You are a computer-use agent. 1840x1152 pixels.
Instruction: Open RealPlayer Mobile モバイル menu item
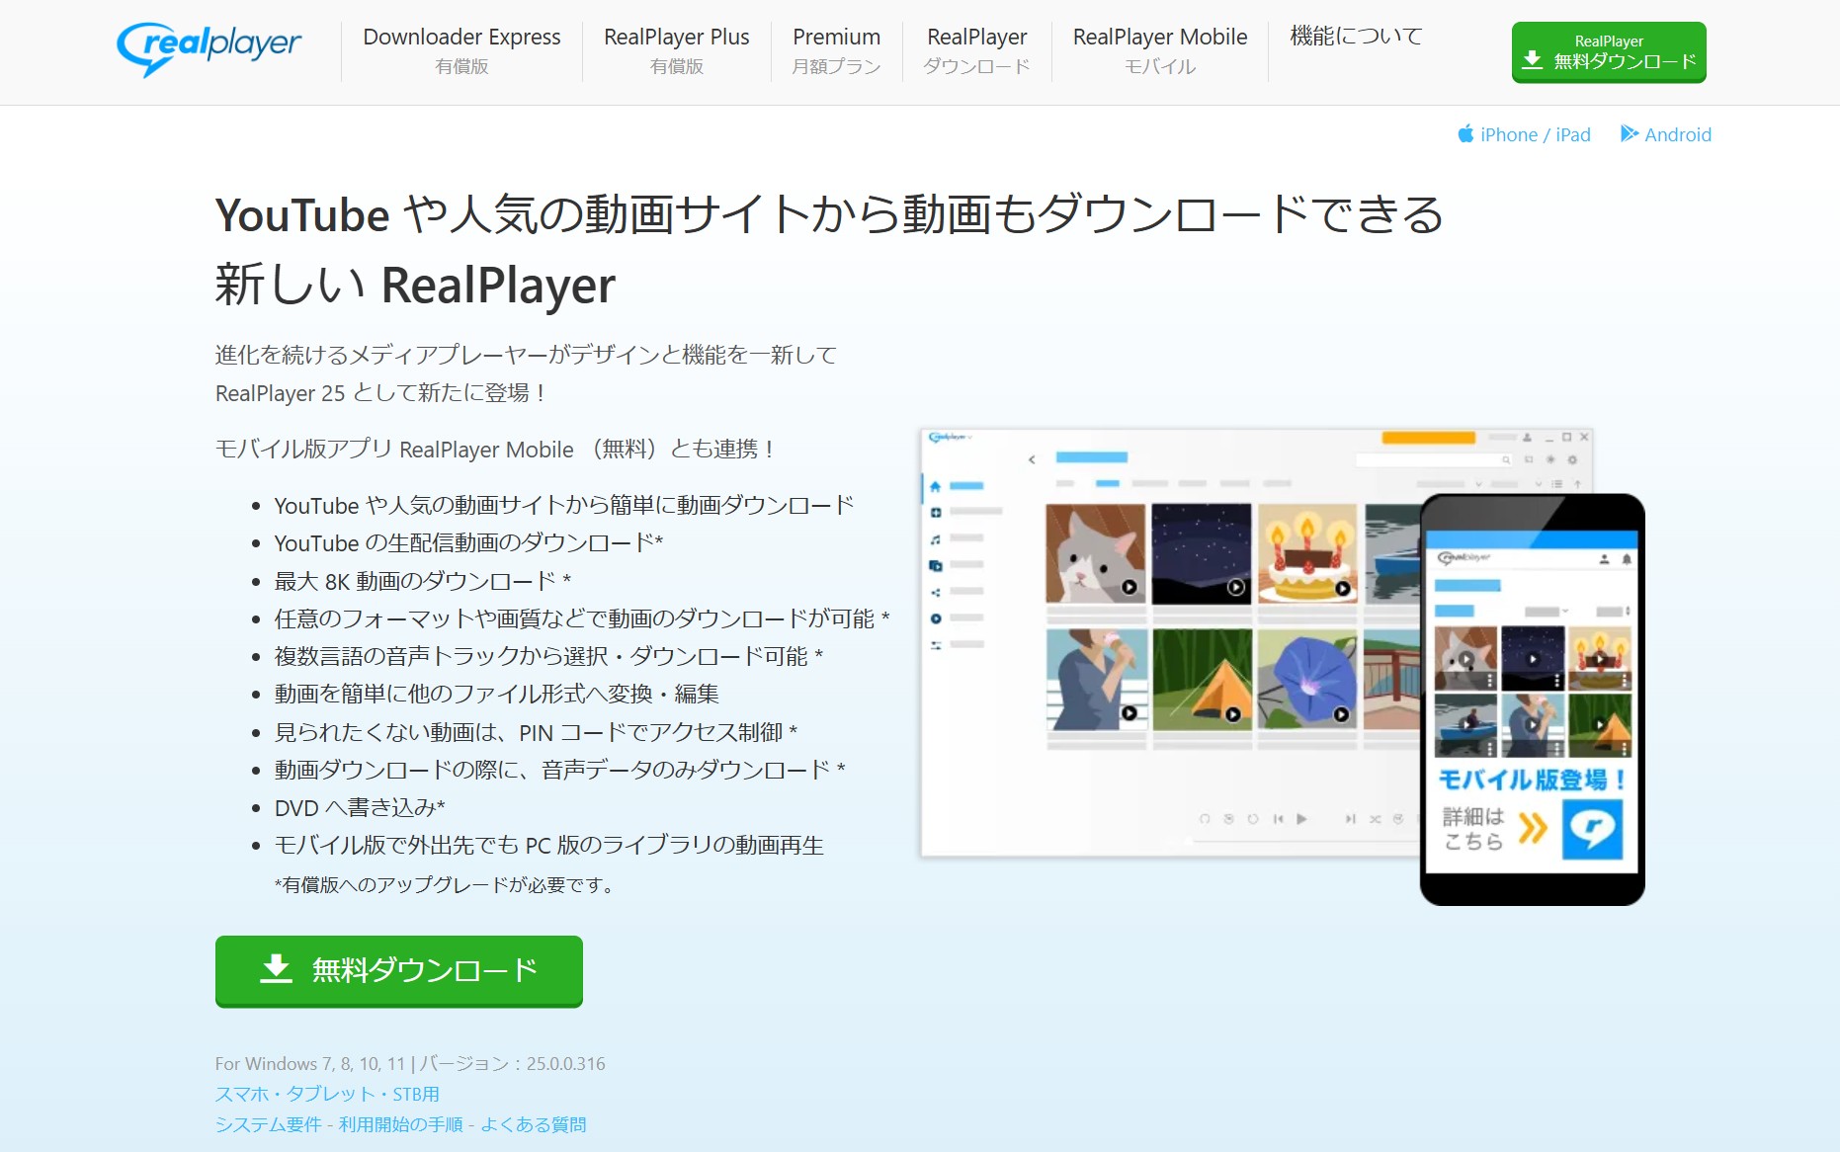1160,50
